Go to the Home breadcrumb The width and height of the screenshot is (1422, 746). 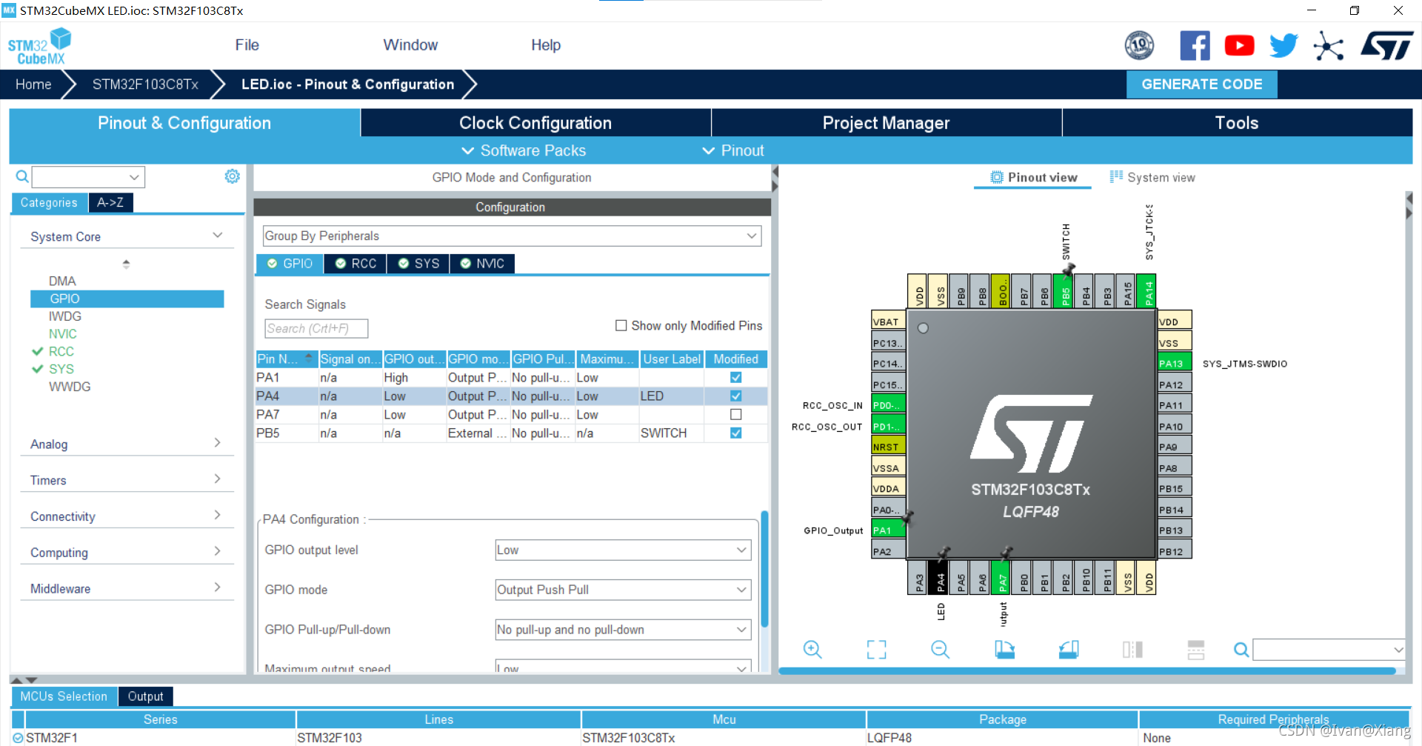pos(33,84)
